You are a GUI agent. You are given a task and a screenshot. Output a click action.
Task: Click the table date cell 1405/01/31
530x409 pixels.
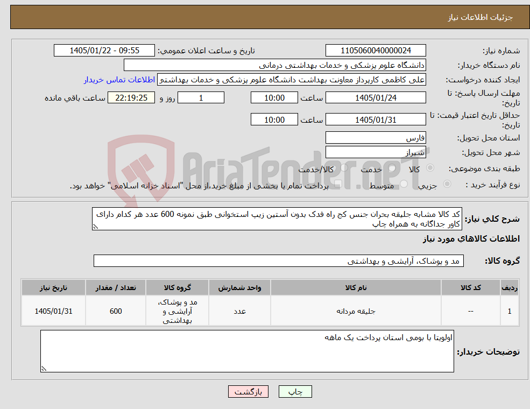point(53,311)
